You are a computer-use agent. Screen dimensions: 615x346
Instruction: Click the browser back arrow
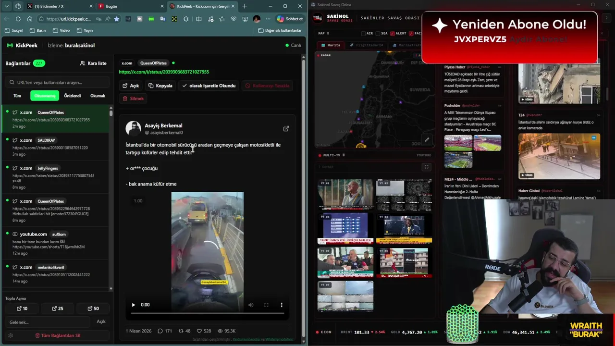[x=7, y=19]
